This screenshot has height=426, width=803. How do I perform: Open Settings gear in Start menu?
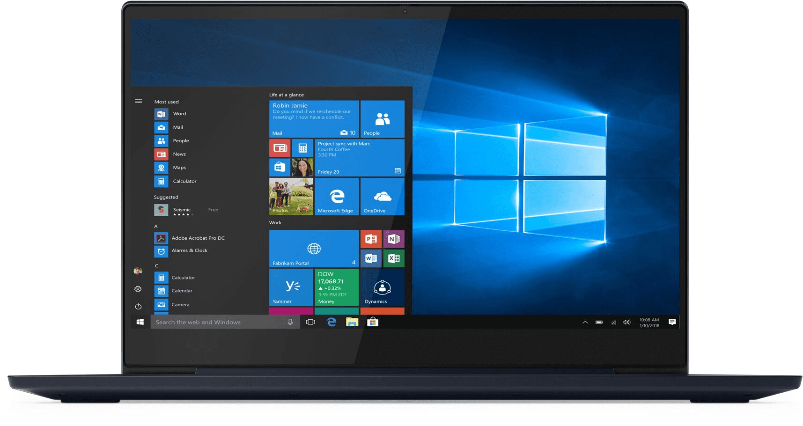click(138, 289)
